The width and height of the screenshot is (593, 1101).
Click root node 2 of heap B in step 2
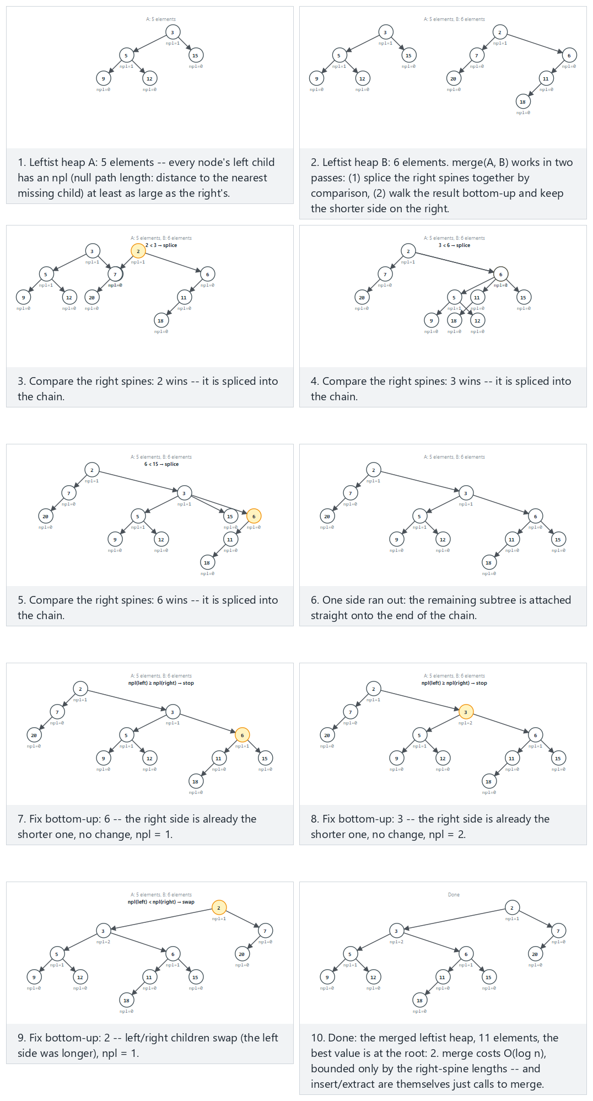[500, 32]
